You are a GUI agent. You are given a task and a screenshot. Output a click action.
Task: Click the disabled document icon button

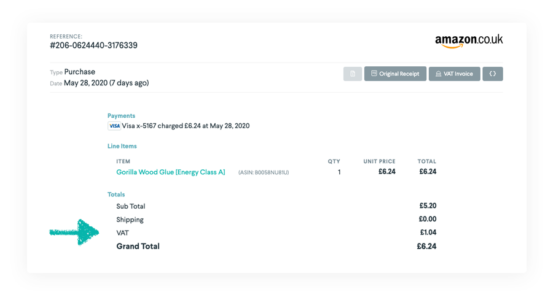353,74
